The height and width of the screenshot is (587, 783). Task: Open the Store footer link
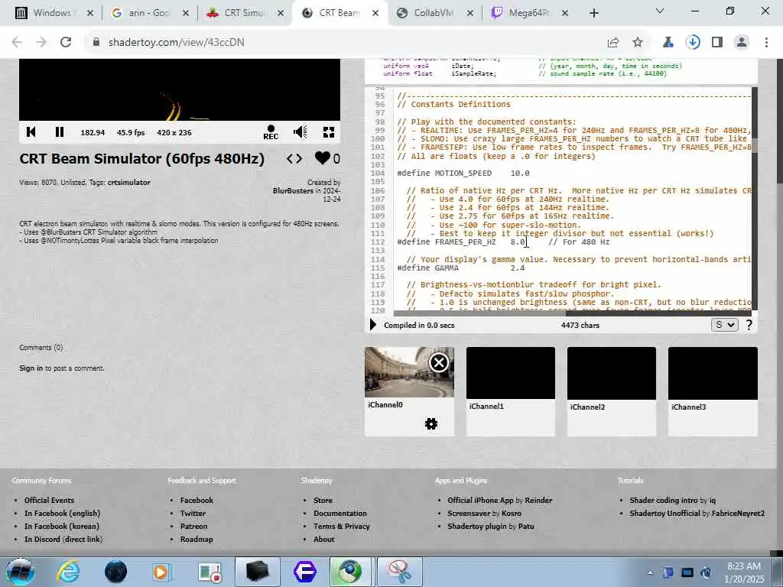(323, 500)
